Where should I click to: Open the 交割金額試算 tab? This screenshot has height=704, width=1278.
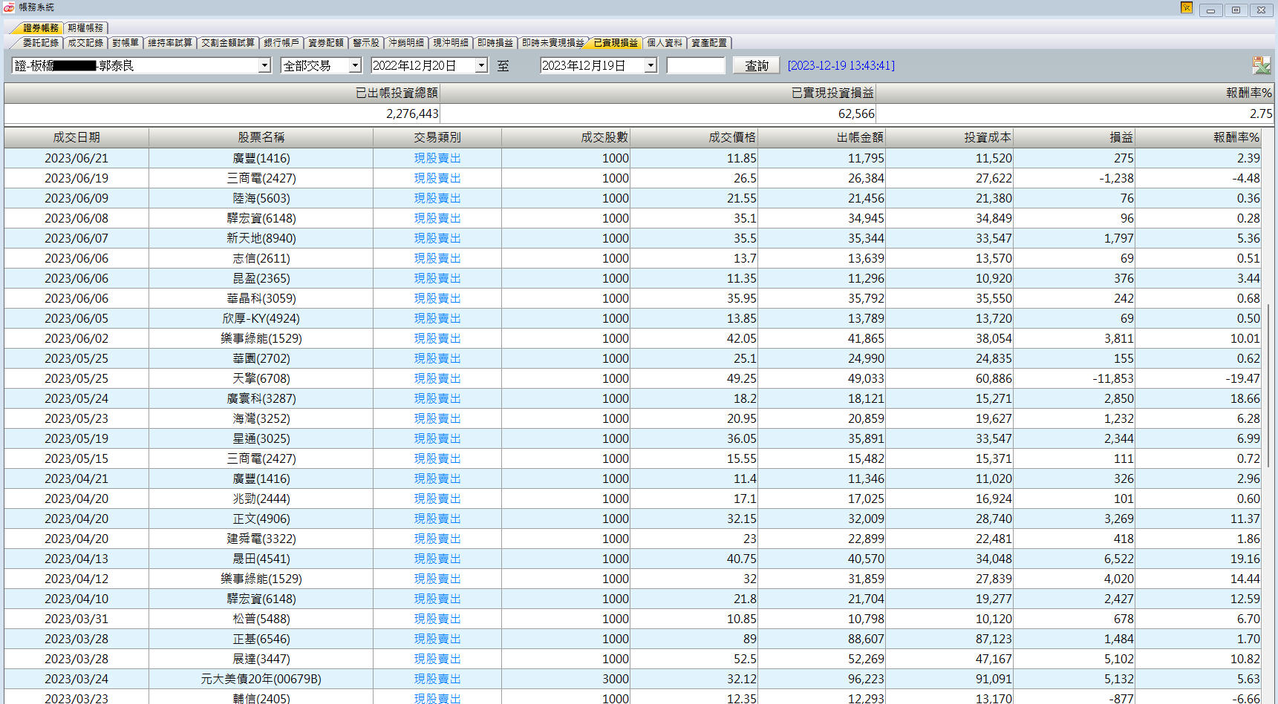tap(228, 42)
